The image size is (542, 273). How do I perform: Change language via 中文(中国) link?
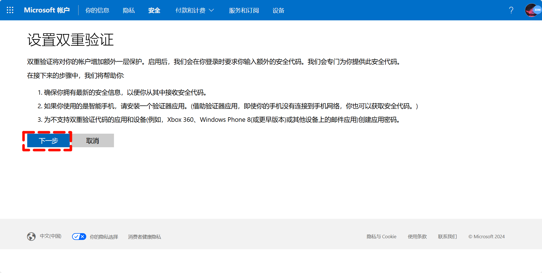[x=50, y=236]
